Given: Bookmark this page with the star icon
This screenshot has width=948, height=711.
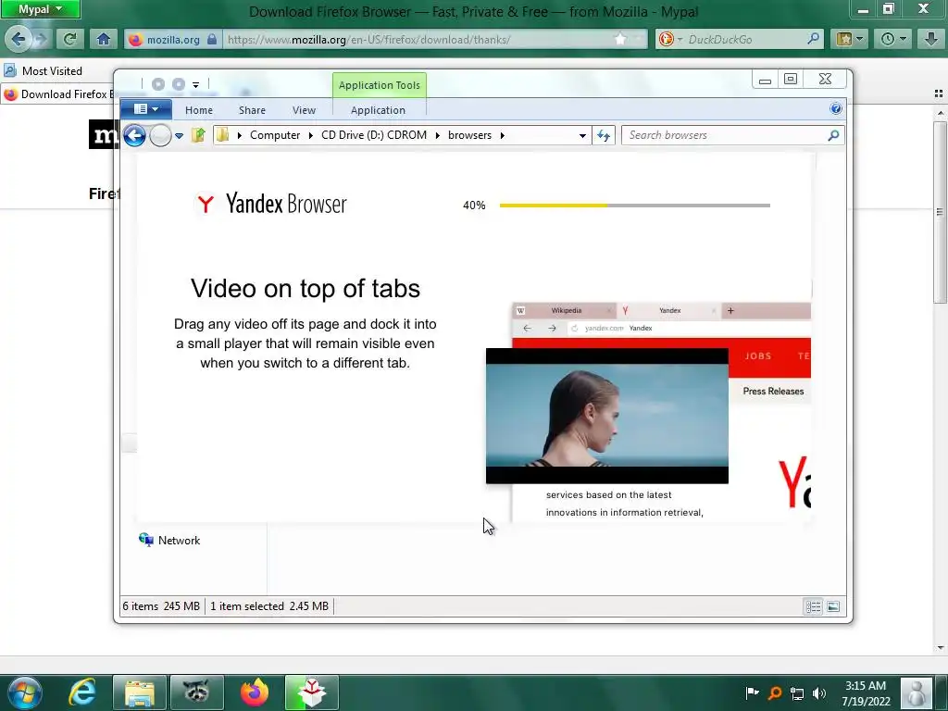Looking at the screenshot, I should point(620,39).
